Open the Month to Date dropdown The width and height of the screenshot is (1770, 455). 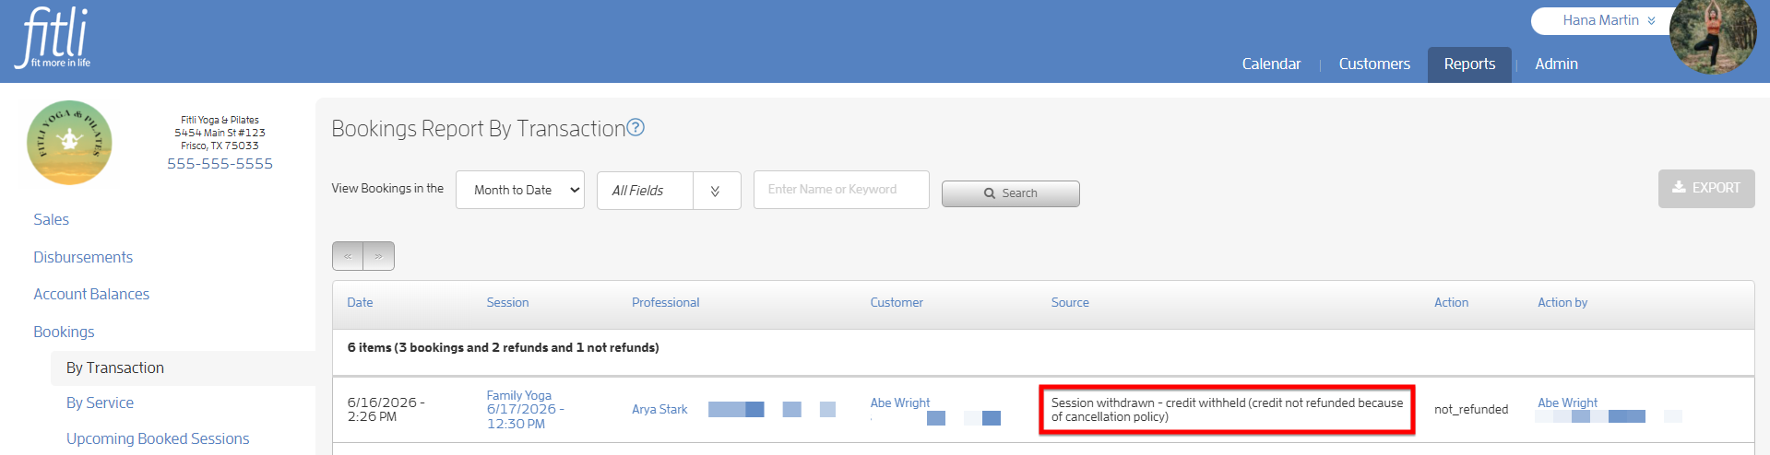(x=520, y=190)
